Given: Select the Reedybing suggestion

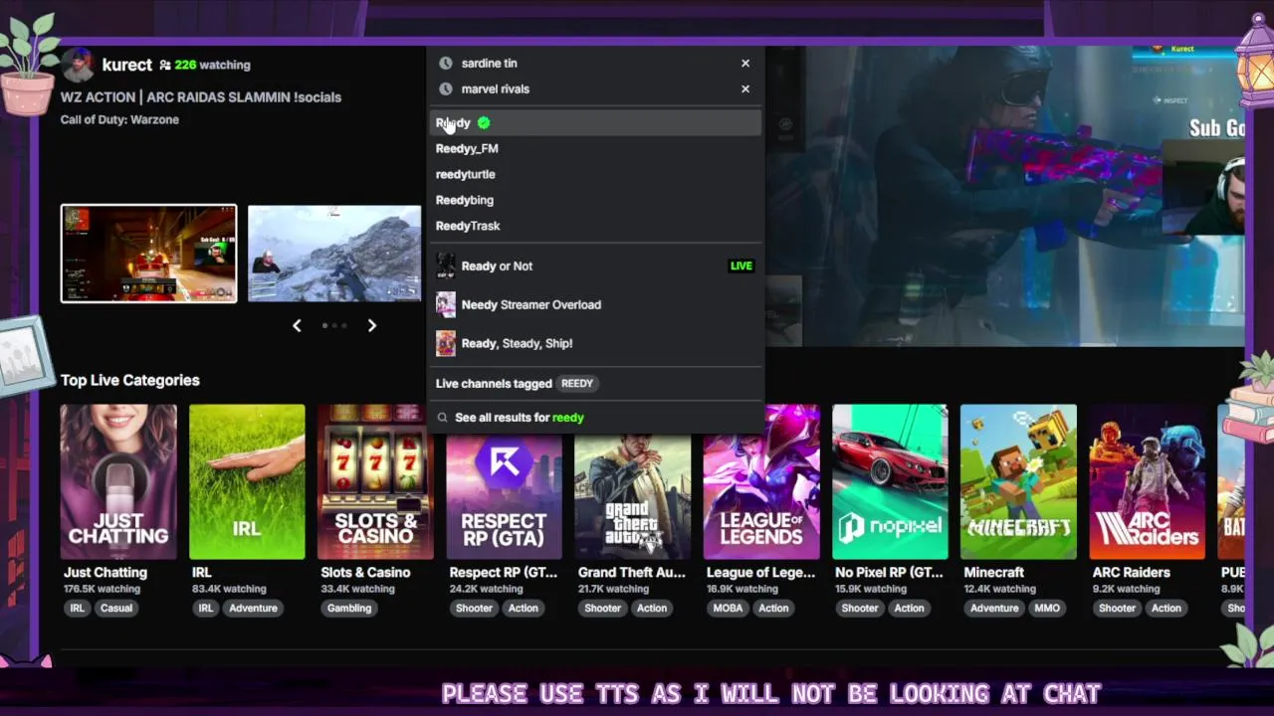Looking at the screenshot, I should [595, 200].
